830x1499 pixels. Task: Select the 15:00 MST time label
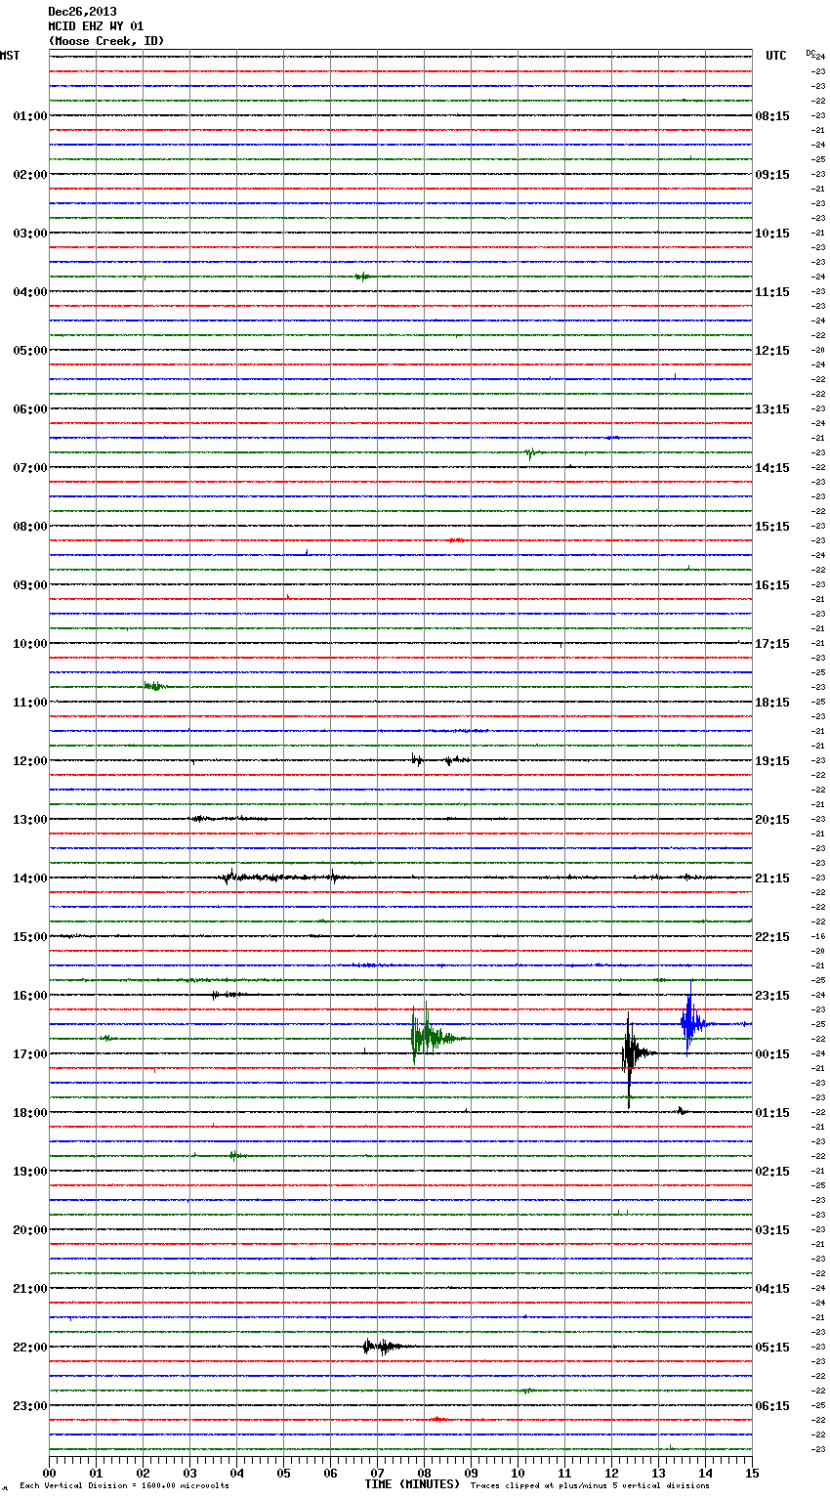(29, 937)
